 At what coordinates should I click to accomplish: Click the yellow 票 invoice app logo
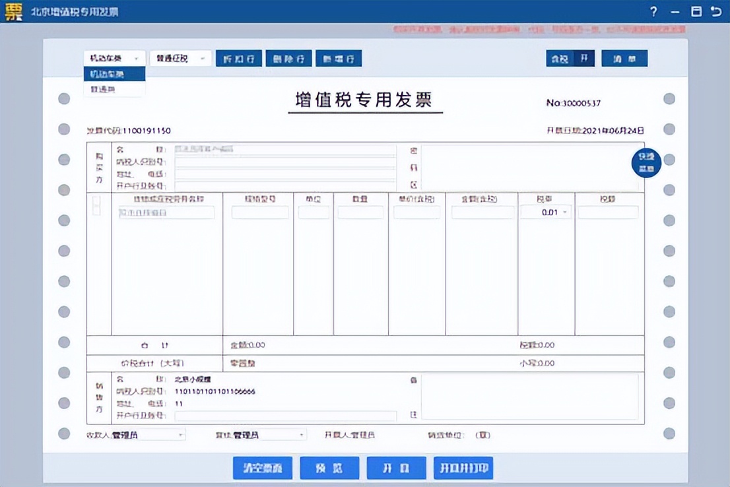15,11
